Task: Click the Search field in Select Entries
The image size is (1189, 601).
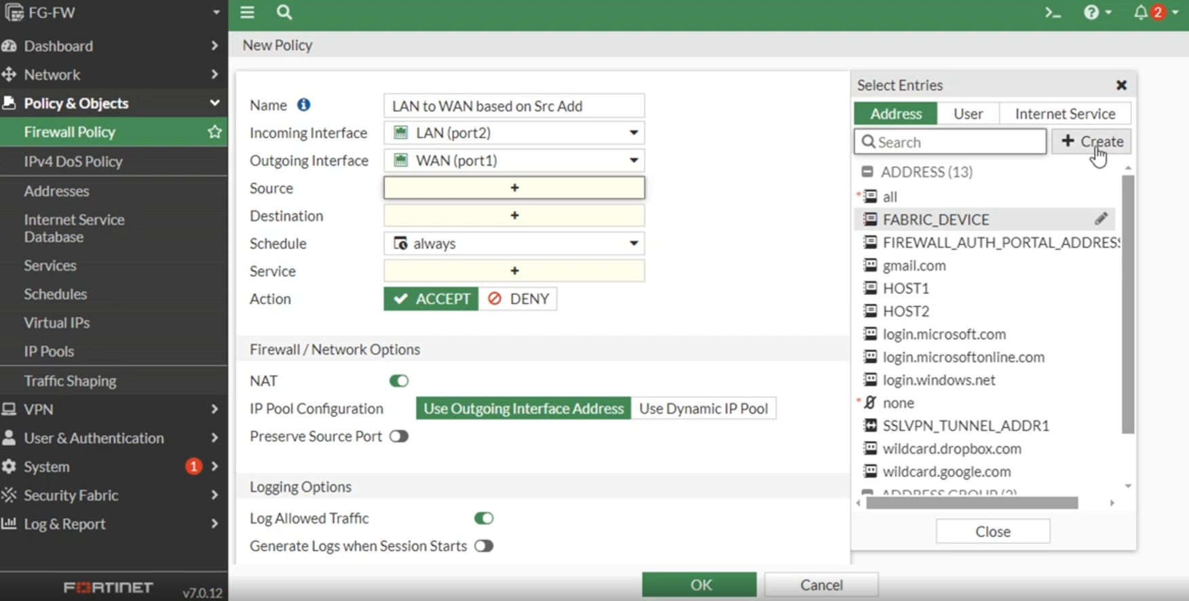Action: point(950,142)
